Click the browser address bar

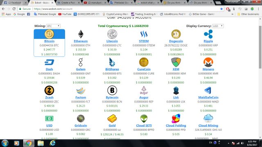[x=120, y=9]
